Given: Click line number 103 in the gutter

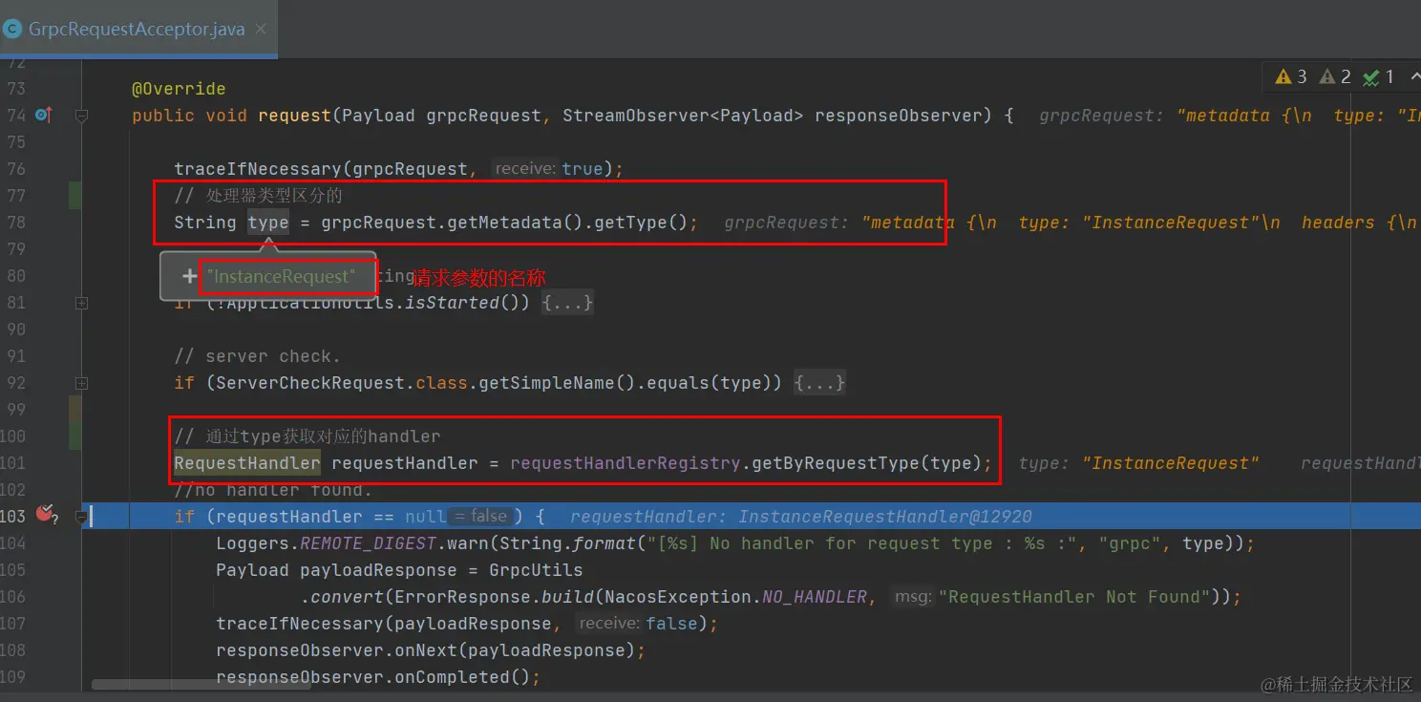Looking at the screenshot, I should (13, 517).
